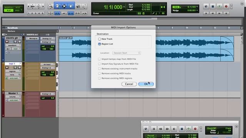Click Return to Zero in top transport
Screen dimensions: 246x138
tap(206, 13)
